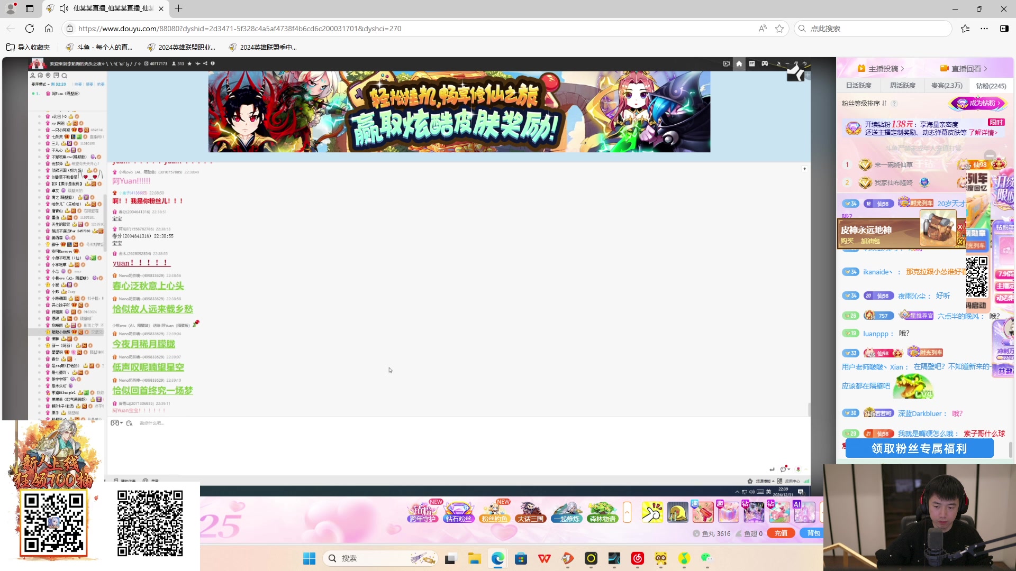Open browser settings and more menu
The image size is (1016, 571).
pos(984,29)
